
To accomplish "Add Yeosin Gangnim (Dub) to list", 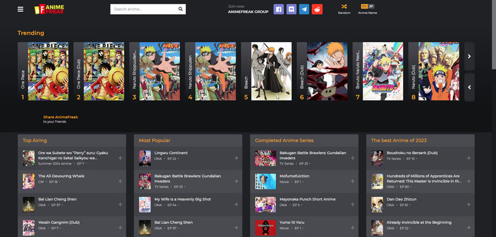I will [x=120, y=228].
